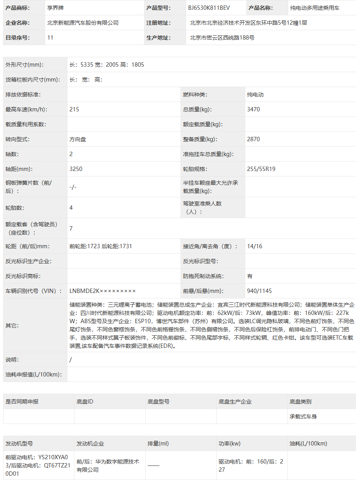The height and width of the screenshot is (480, 356).
Task: Click the 底盘ID column header
Action: point(85,402)
